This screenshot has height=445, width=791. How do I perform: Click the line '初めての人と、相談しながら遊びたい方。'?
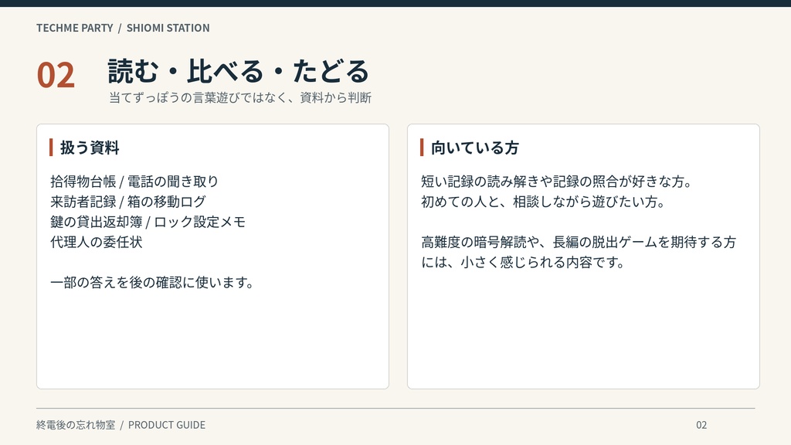[544, 202]
